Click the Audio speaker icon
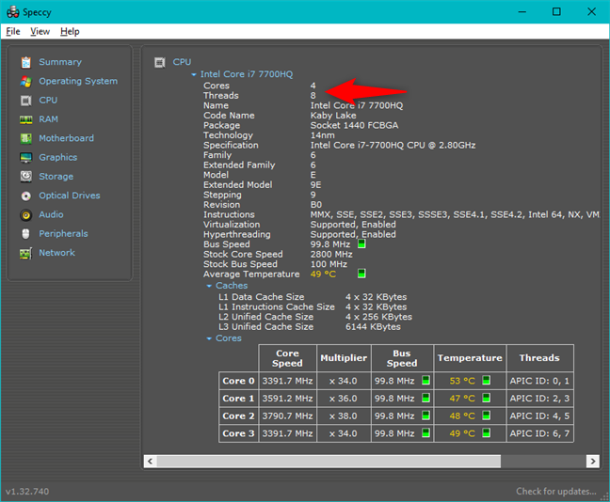The image size is (610, 502). tap(26, 215)
